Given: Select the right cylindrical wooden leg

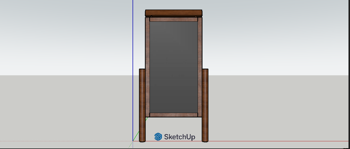Looking at the screenshot, I should point(205,105).
